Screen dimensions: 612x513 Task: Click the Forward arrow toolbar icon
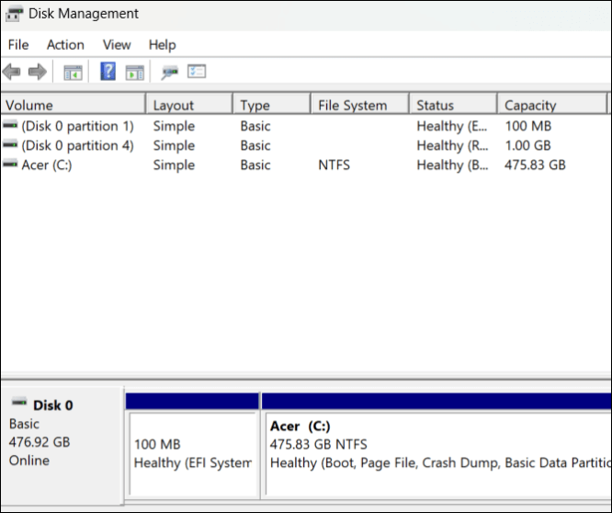coord(37,72)
